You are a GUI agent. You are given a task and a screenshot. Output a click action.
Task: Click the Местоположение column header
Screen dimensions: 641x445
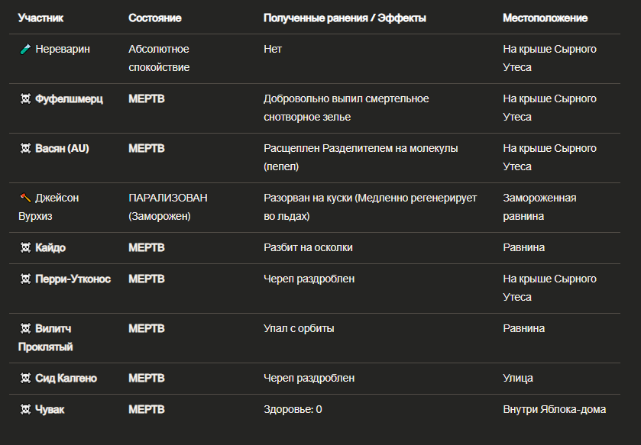pyautogui.click(x=545, y=18)
